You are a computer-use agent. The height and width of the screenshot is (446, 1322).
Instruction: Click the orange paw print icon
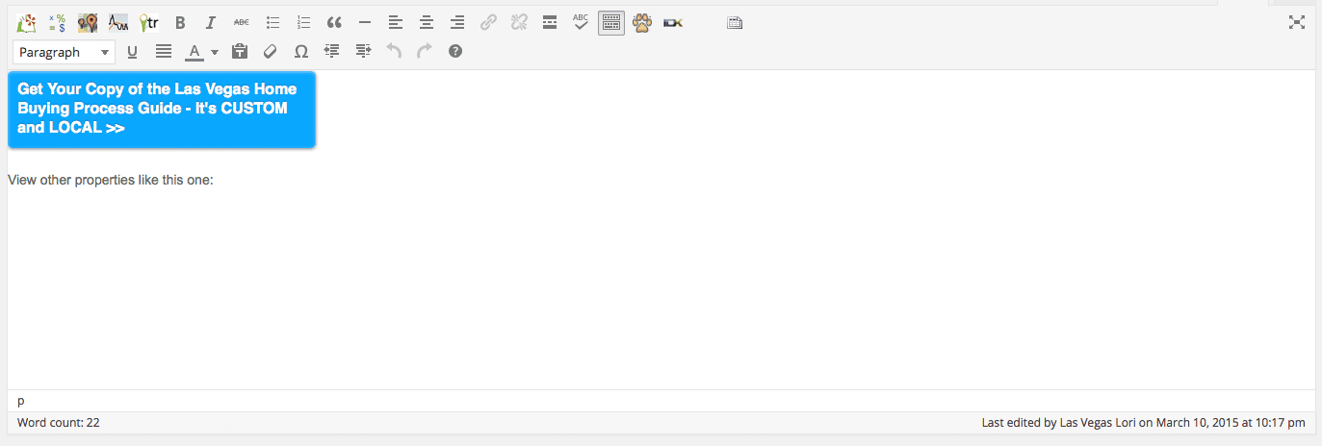[x=642, y=22]
